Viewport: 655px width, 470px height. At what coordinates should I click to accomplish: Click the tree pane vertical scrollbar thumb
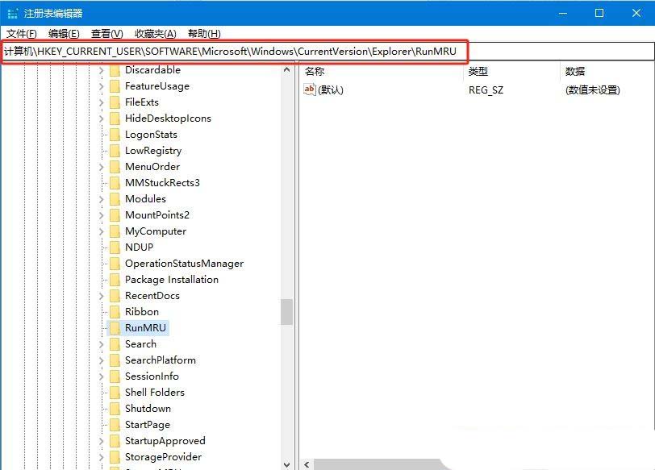click(286, 312)
